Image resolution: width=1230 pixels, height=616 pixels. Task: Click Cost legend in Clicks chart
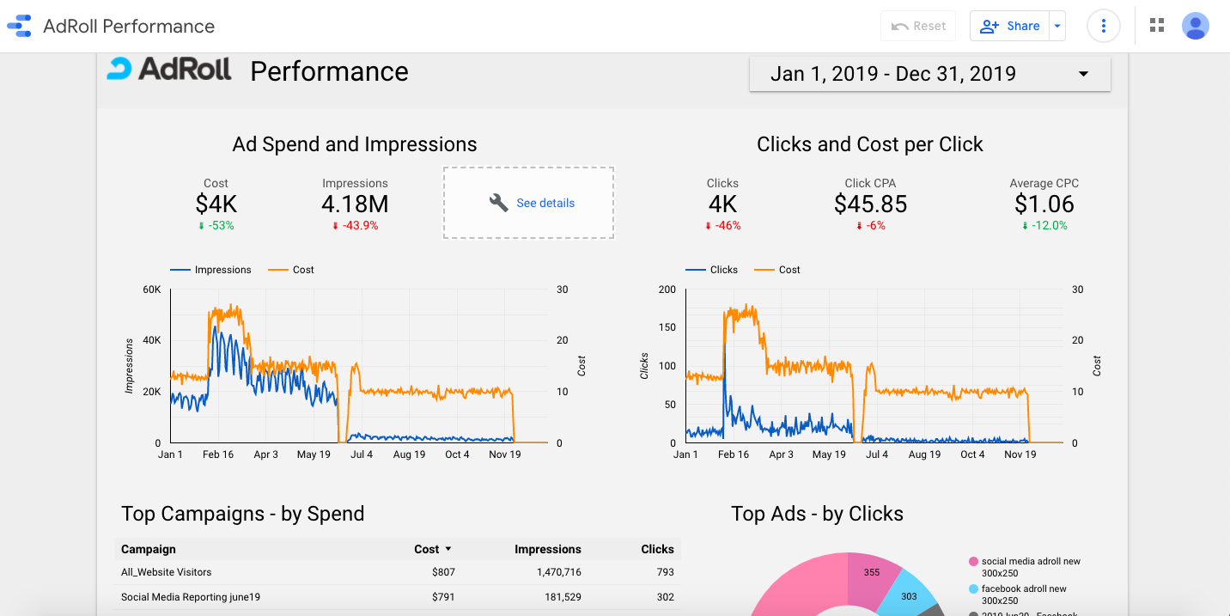point(777,270)
